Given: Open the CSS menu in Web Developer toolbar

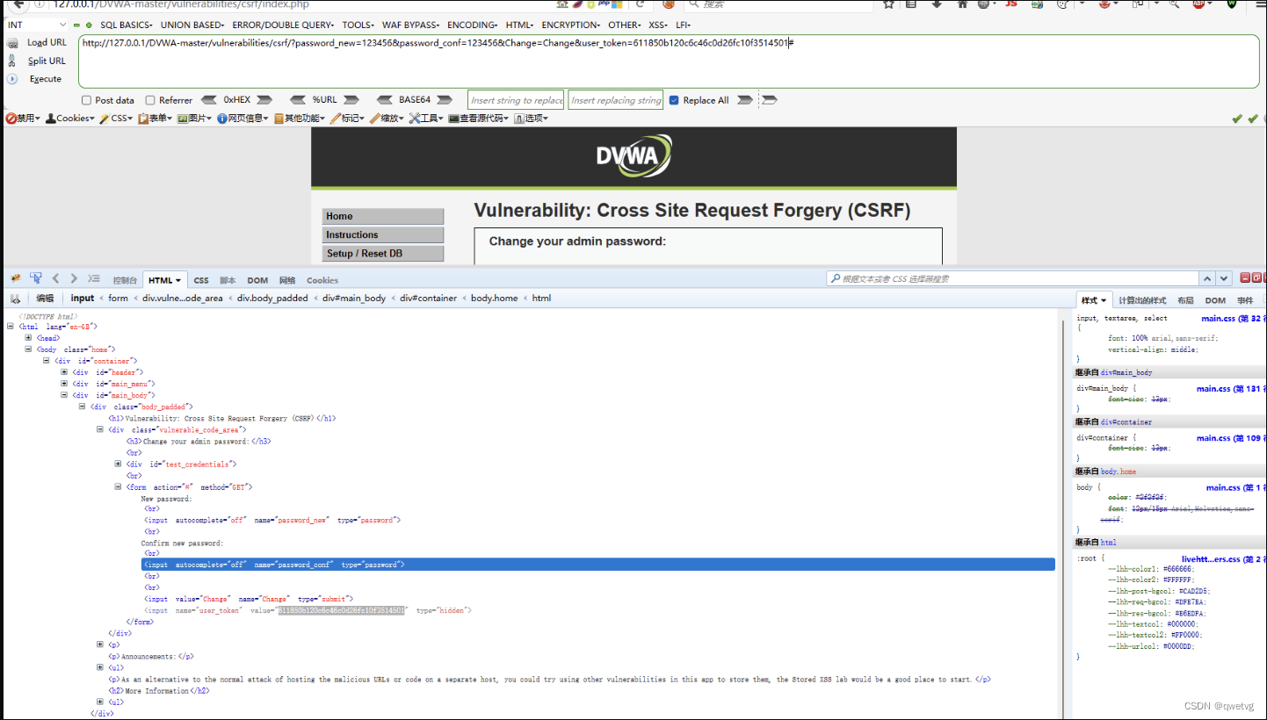Looking at the screenshot, I should 116,118.
